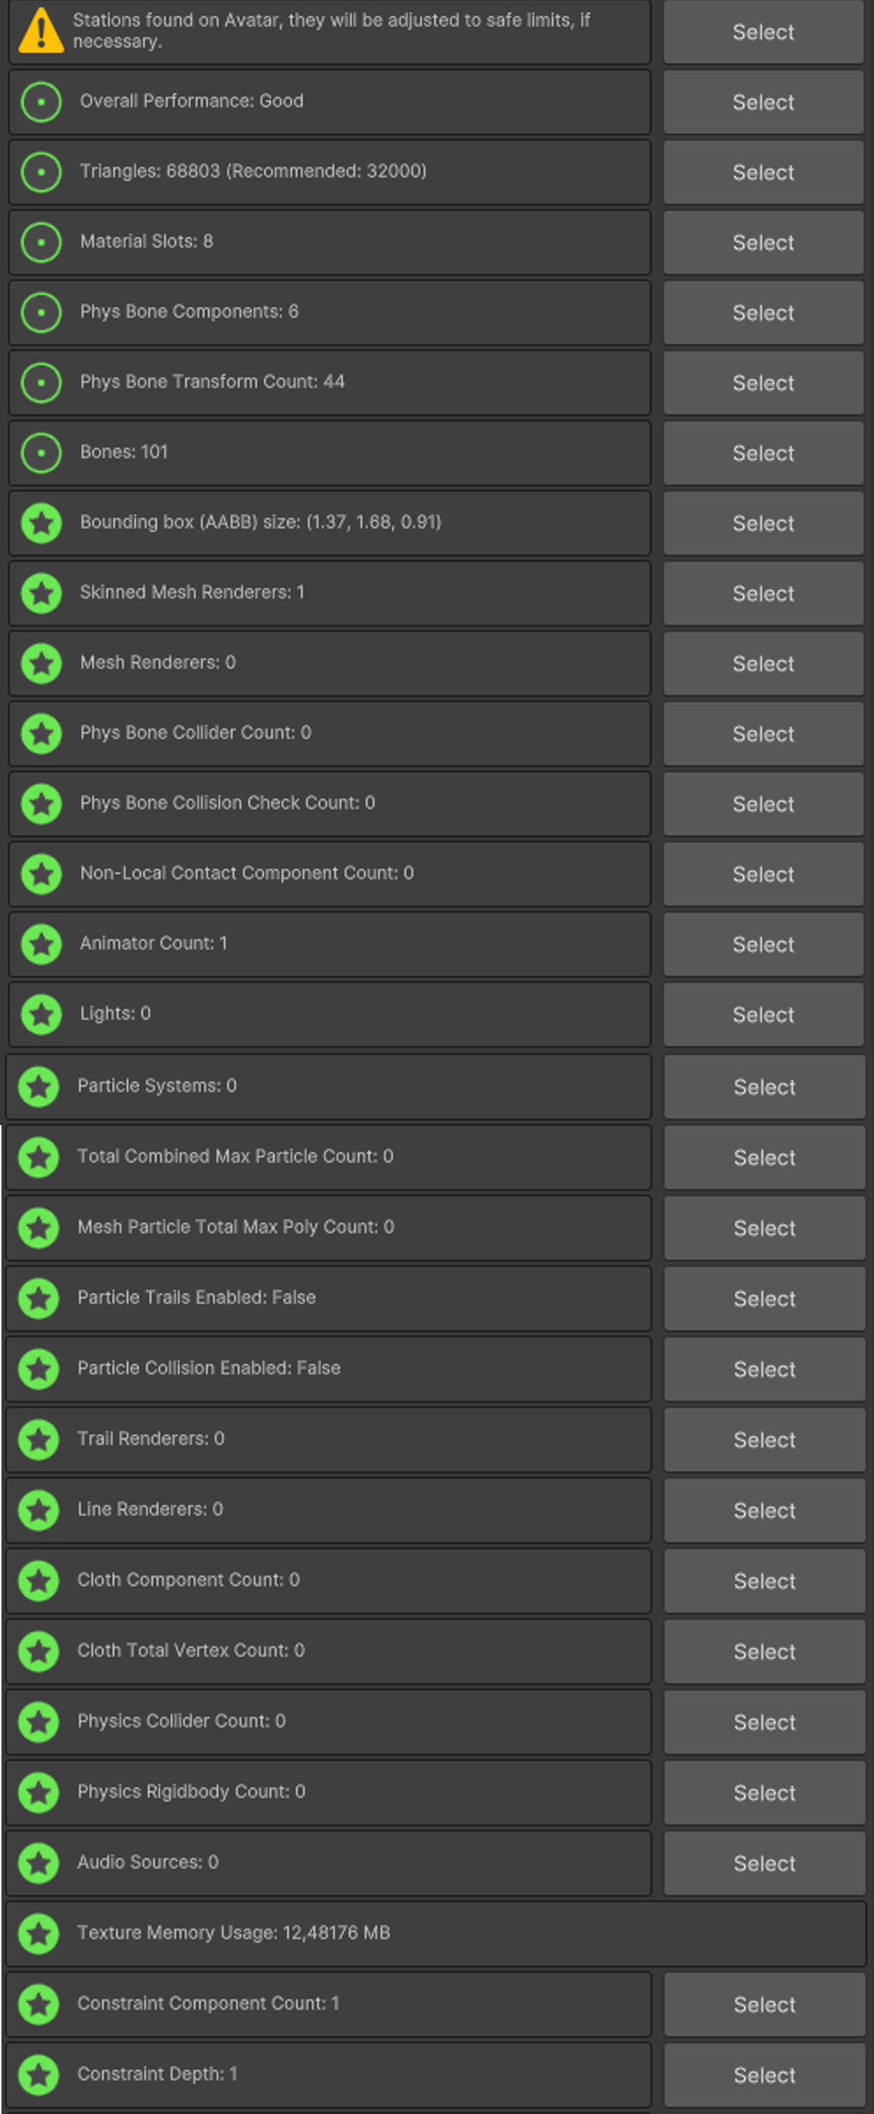This screenshot has width=874, height=2114.
Task: Click the star icon beside Texture Memory Usage
Action: pyautogui.click(x=38, y=1932)
